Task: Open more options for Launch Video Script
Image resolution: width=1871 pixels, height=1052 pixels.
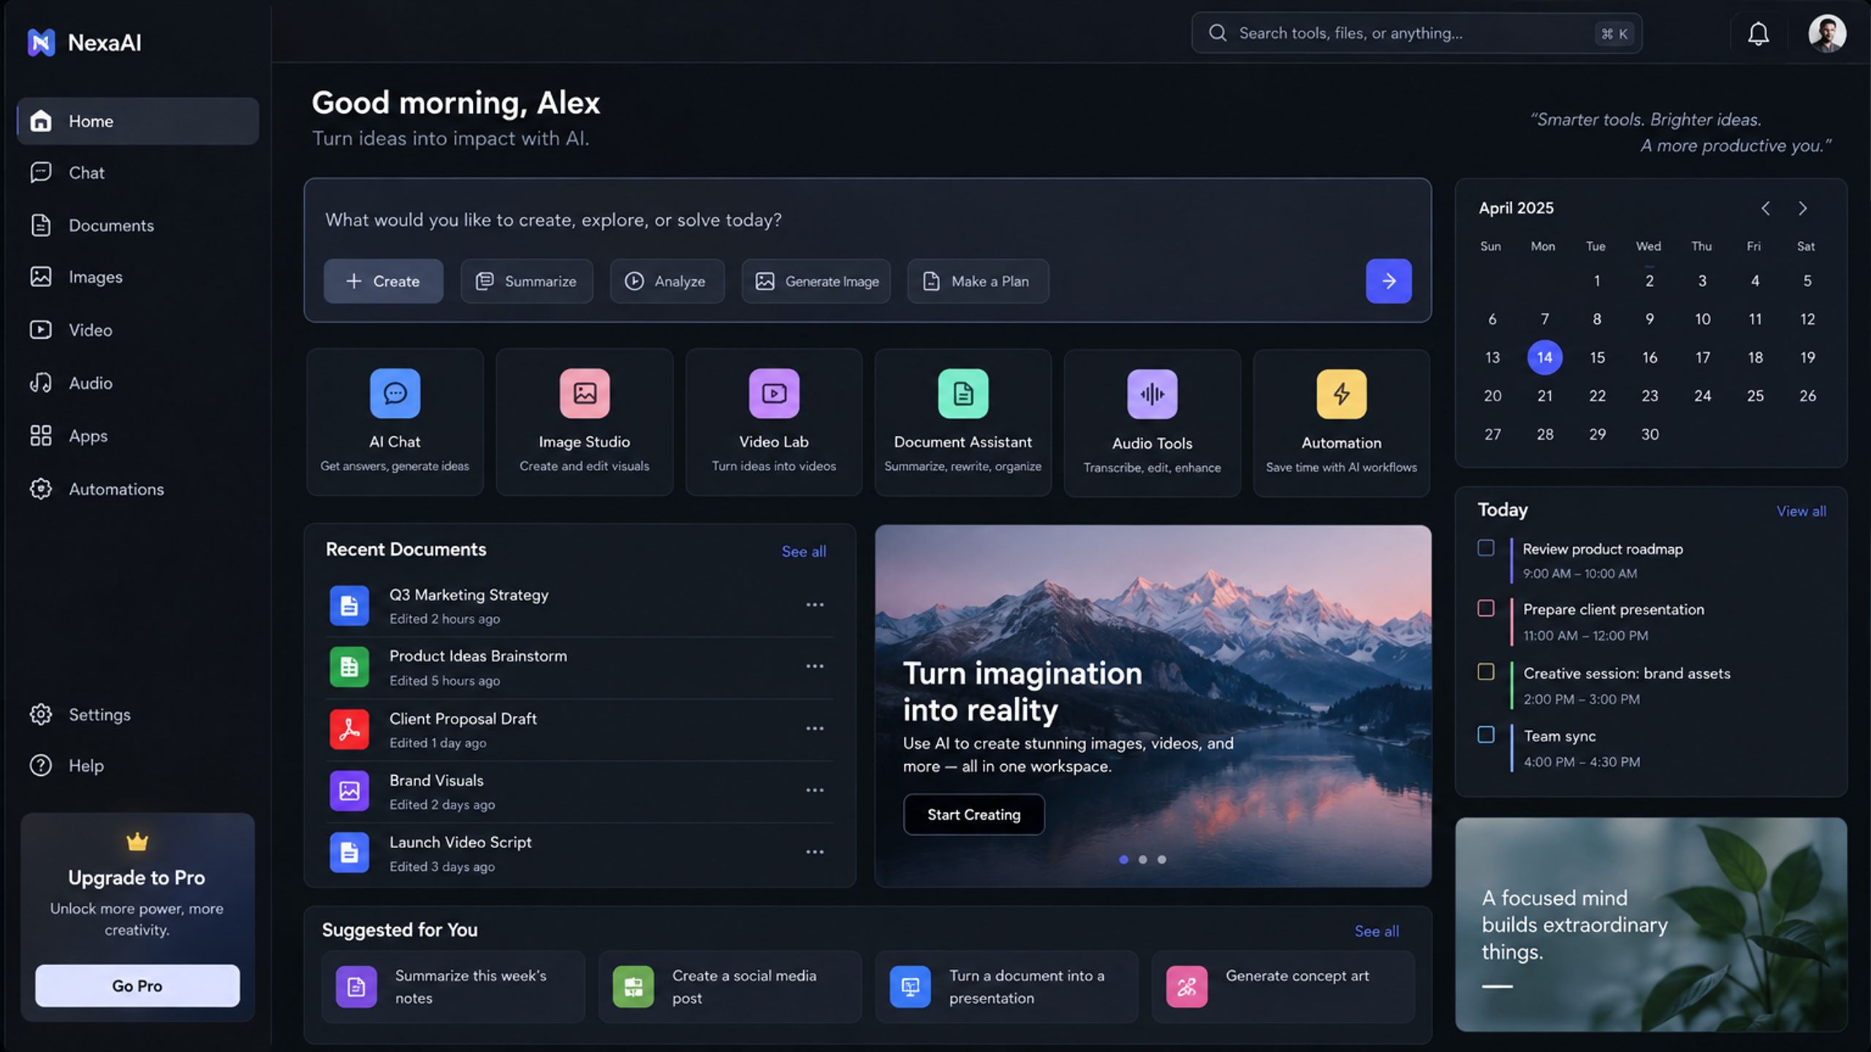Action: [x=814, y=852]
